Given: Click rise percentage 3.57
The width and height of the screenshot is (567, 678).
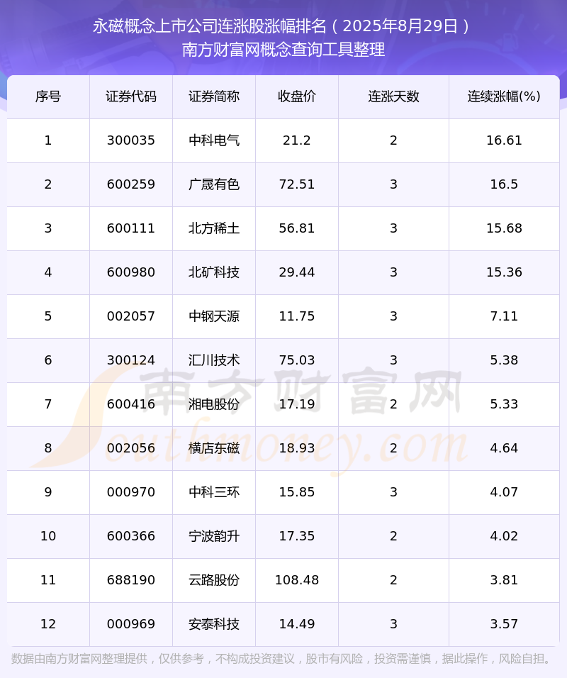Looking at the screenshot, I should point(504,624).
